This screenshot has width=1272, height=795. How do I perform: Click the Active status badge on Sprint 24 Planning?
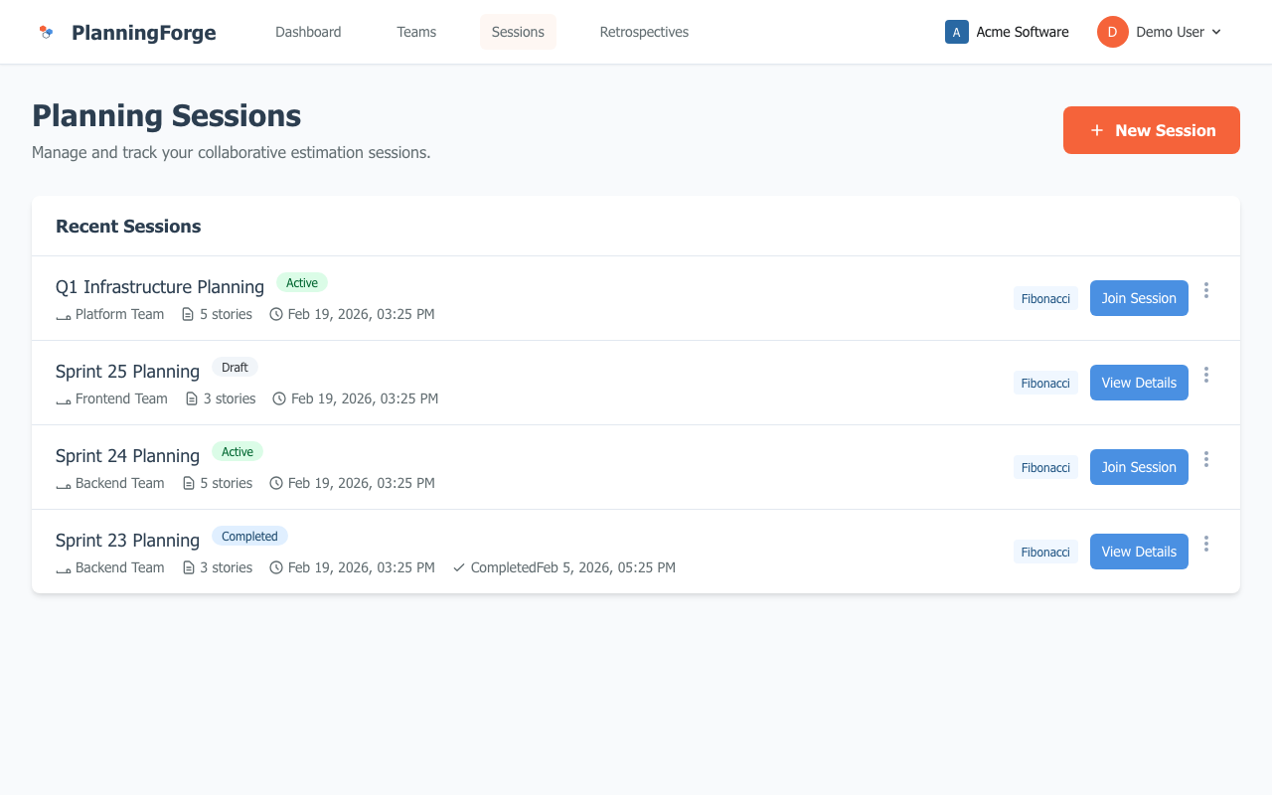click(238, 451)
